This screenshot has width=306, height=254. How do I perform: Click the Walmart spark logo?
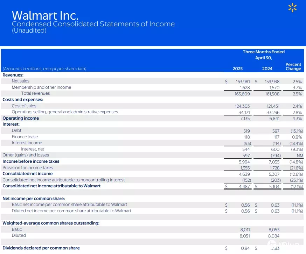tap(292, 8)
